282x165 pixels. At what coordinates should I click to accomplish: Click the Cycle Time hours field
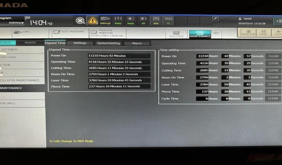202,99
